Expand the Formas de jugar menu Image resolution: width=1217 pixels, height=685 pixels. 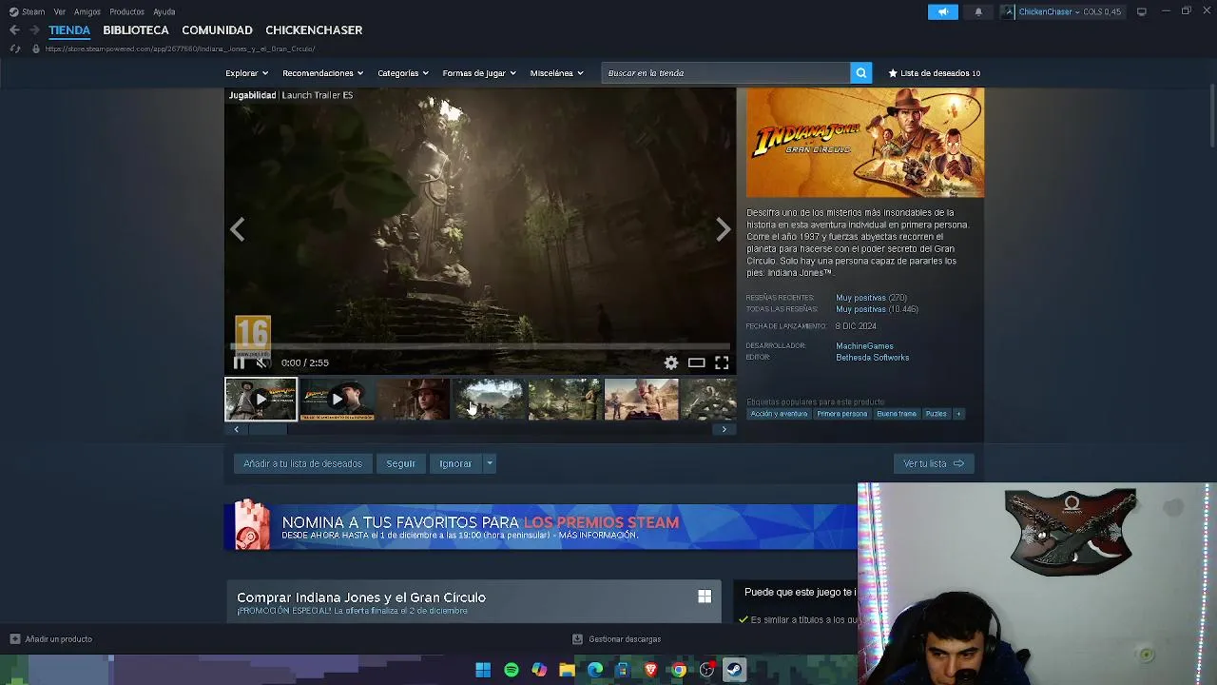[478, 73]
